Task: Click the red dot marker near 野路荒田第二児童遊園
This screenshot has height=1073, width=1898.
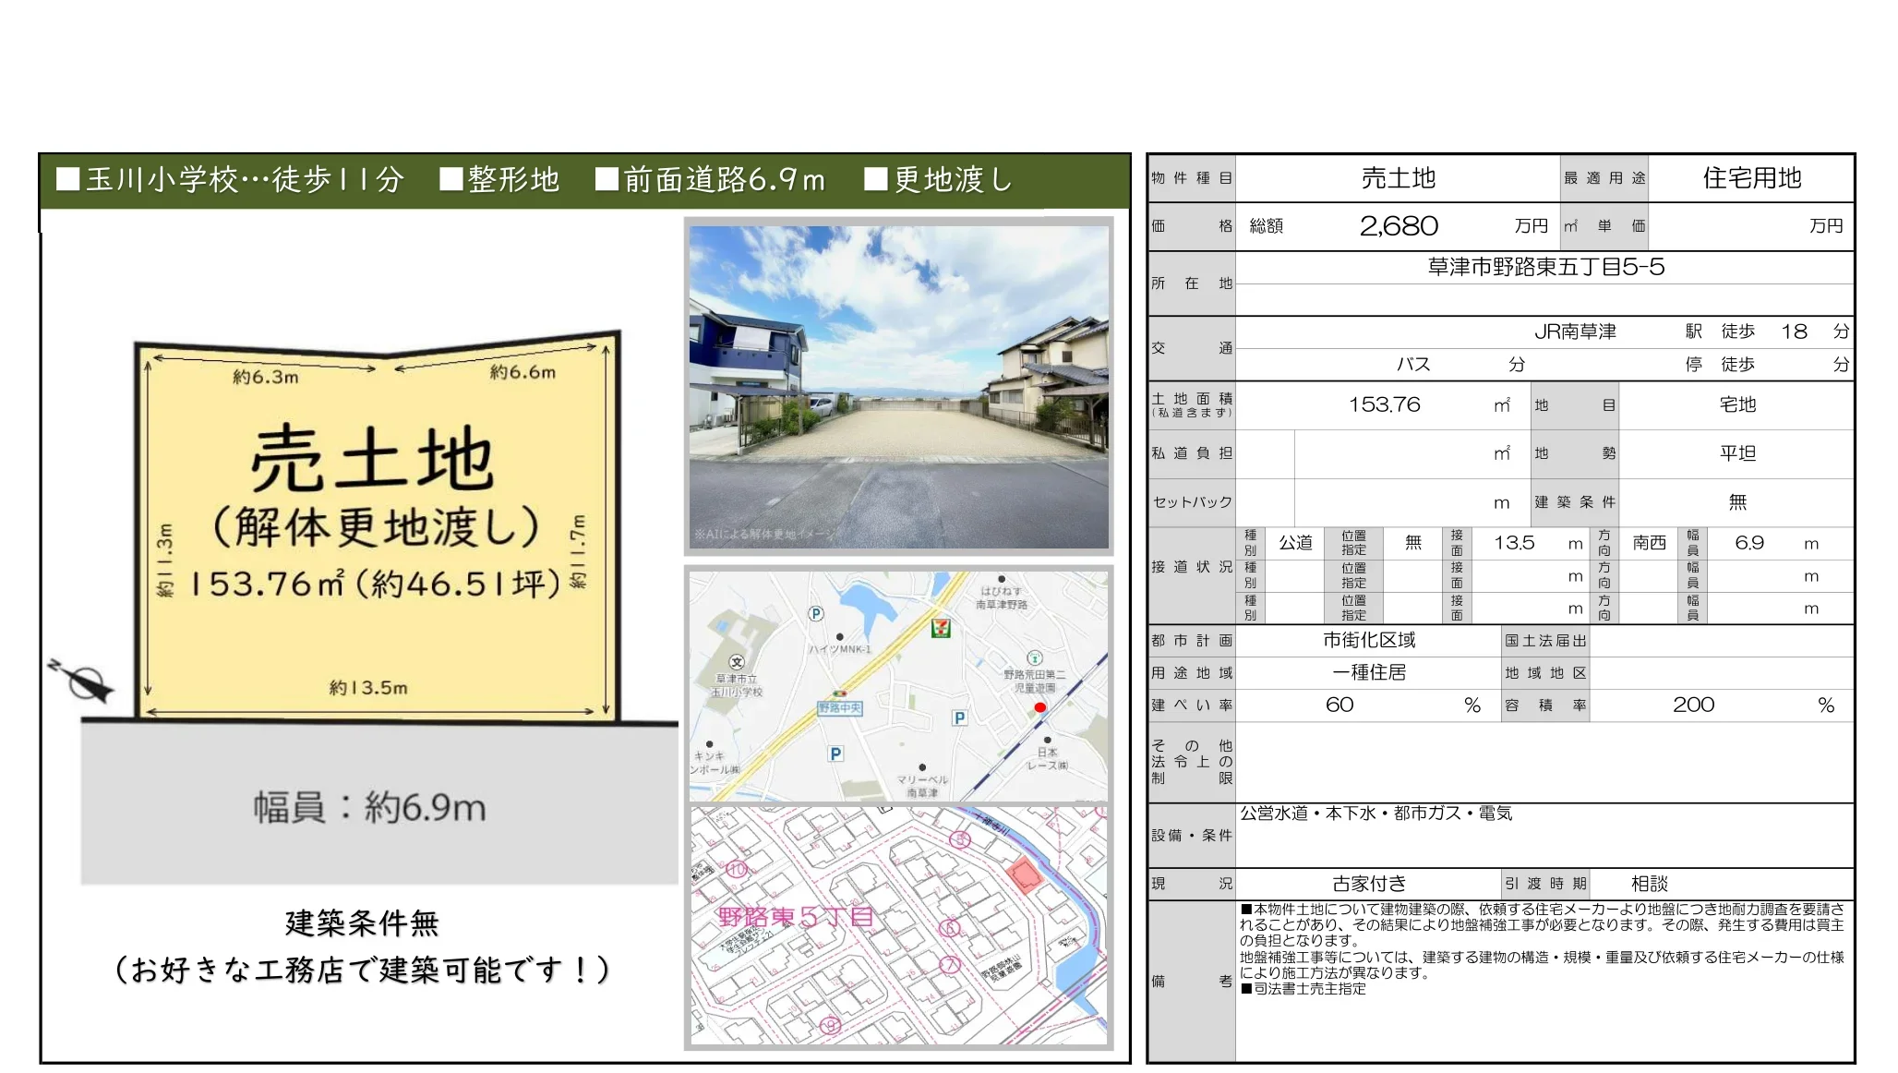Action: (1040, 707)
